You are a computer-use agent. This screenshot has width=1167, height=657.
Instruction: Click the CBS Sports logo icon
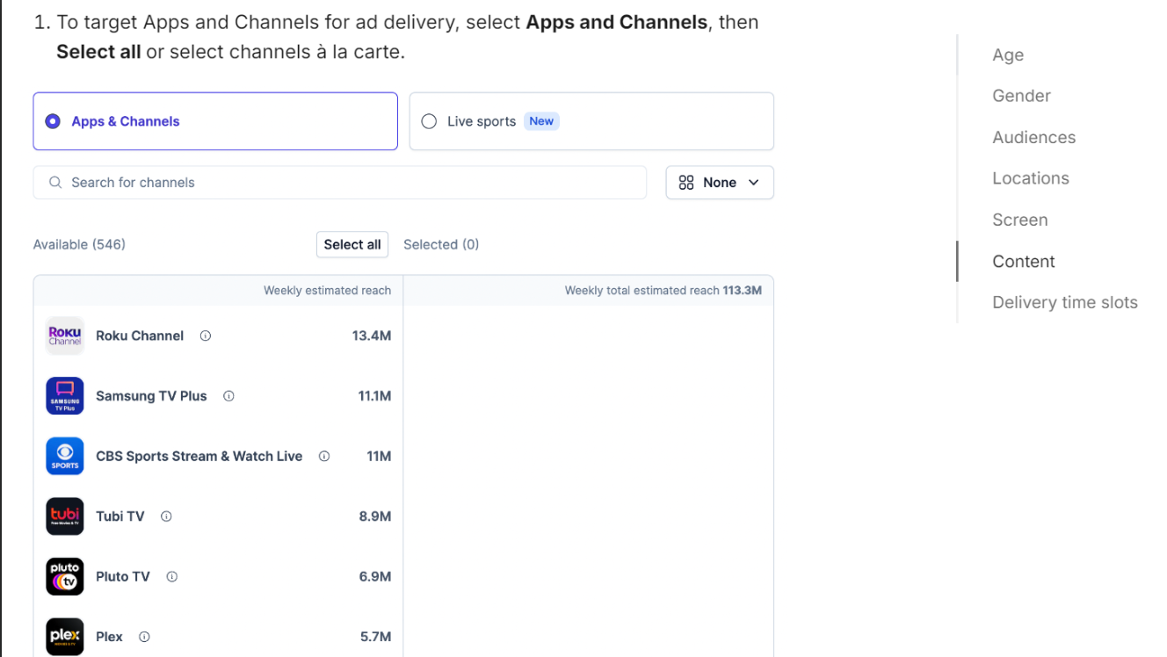point(64,456)
